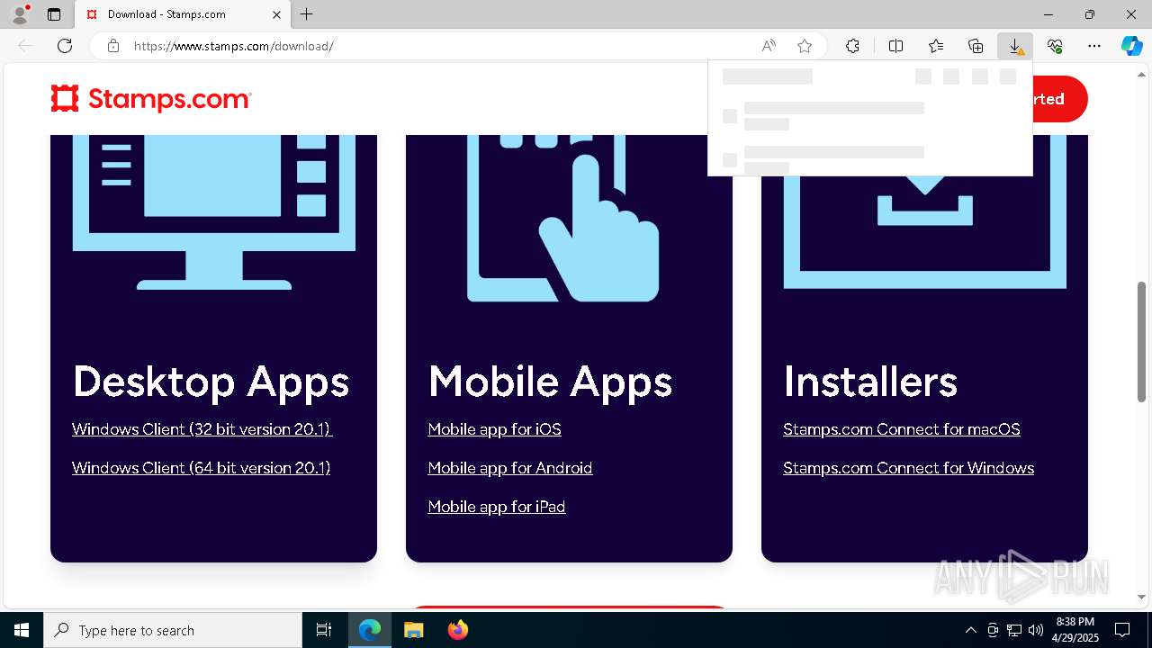Image resolution: width=1152 pixels, height=648 pixels.
Task: Open Microsoft Edge taskbar icon
Action: (x=370, y=630)
